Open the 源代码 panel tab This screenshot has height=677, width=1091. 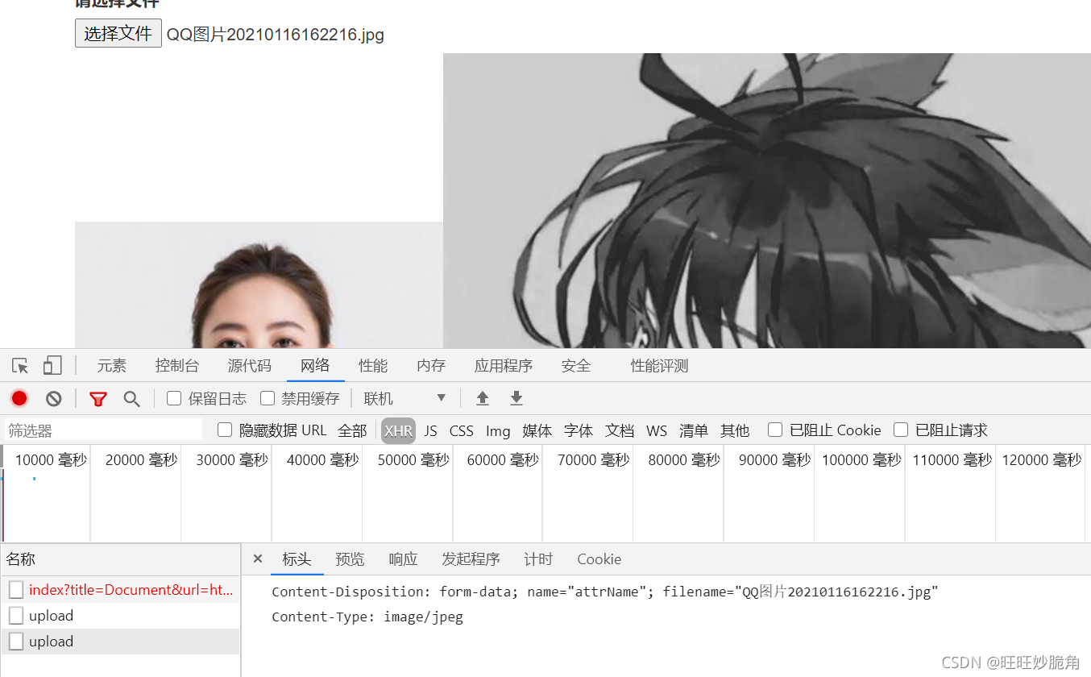click(x=250, y=366)
